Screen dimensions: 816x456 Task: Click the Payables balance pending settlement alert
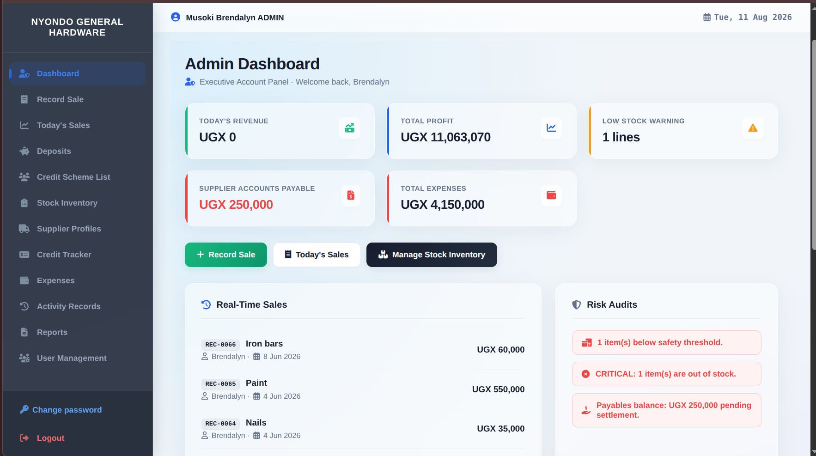click(667, 410)
